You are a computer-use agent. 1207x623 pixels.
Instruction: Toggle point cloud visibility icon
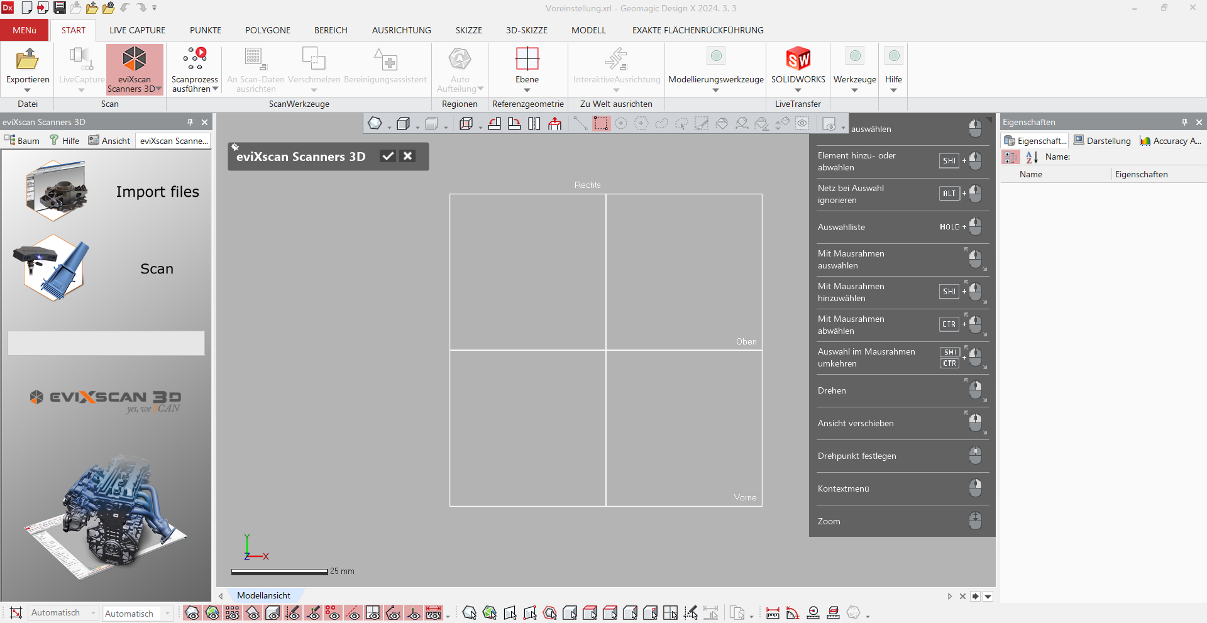tap(233, 613)
